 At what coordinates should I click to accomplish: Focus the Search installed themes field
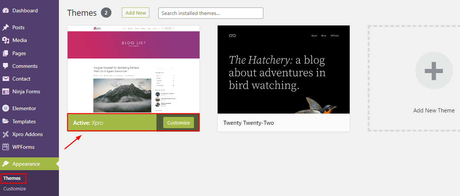tap(211, 13)
